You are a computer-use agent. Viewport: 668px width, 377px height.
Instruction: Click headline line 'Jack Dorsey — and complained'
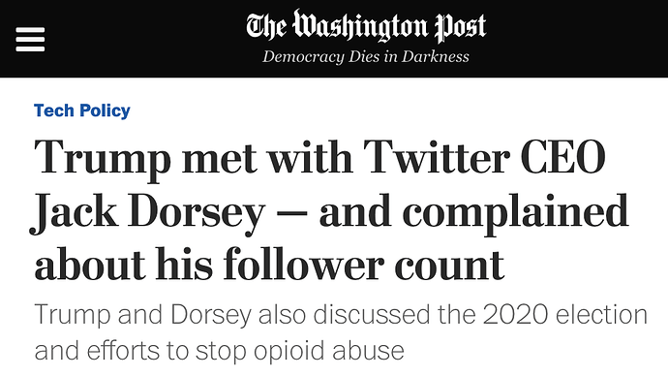coord(329,212)
